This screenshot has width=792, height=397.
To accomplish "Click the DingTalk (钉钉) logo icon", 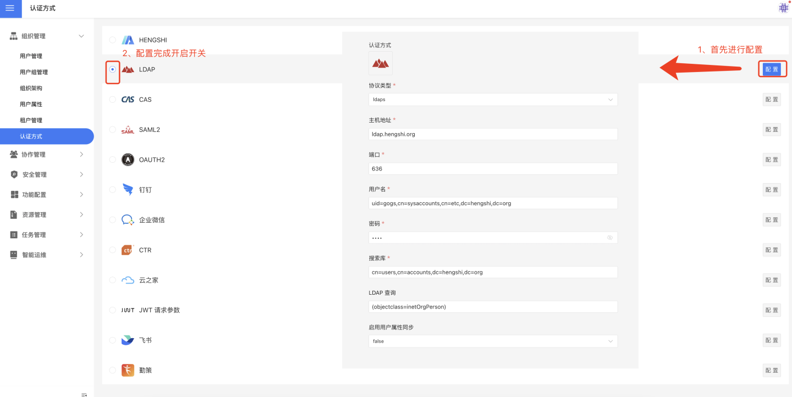I will click(128, 190).
